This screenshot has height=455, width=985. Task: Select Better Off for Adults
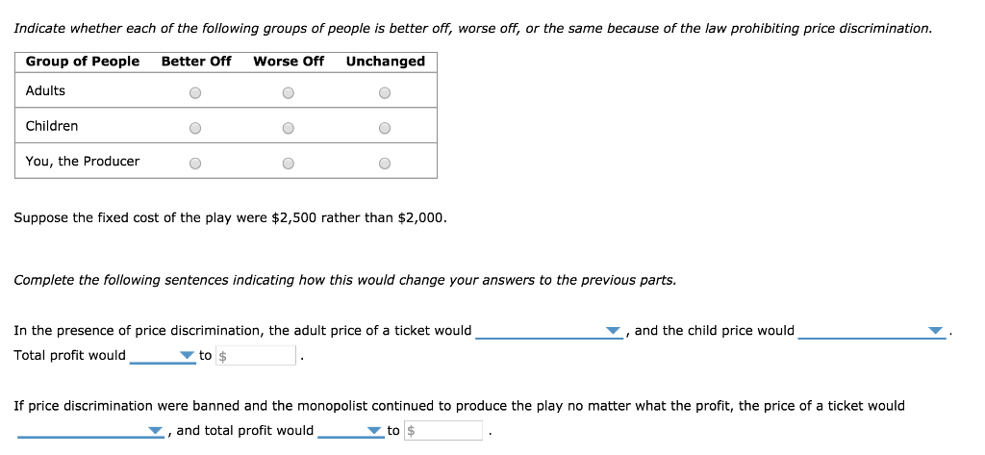click(195, 93)
